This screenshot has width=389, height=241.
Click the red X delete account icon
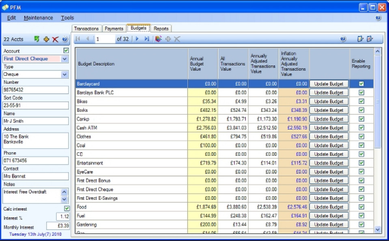pyautogui.click(x=55, y=39)
